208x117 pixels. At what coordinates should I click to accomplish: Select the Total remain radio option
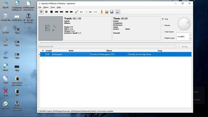pyautogui.click(x=163, y=32)
